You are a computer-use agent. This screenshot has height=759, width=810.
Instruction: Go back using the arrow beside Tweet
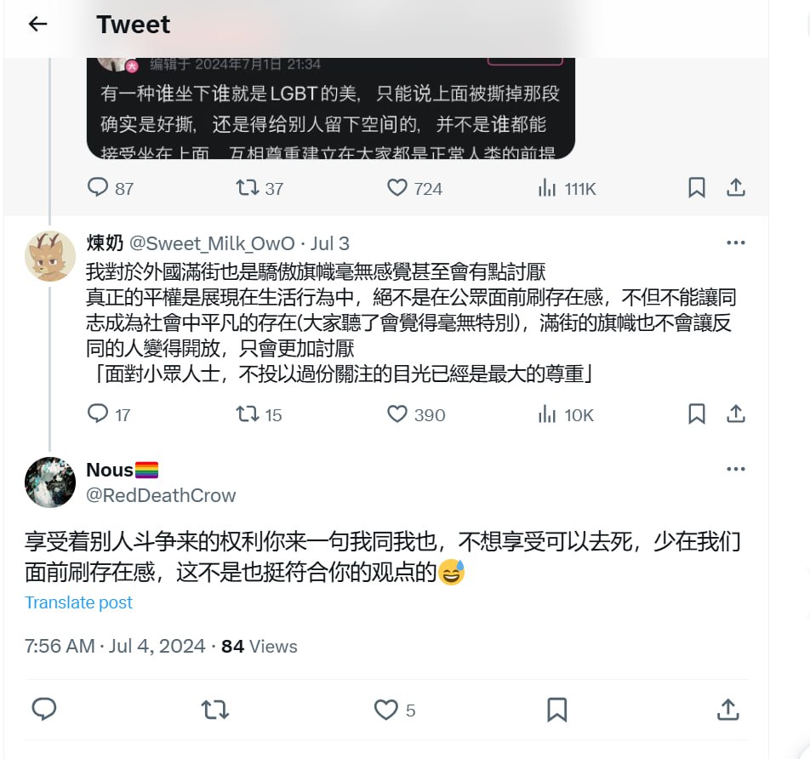37,24
